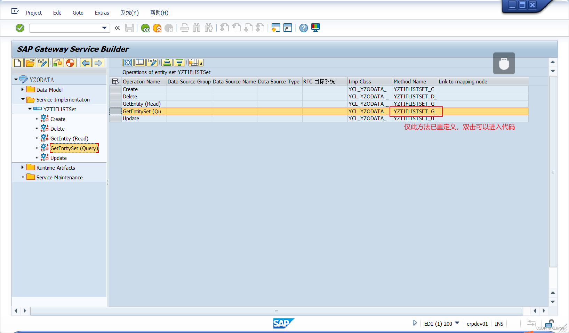
Task: Open the 系统(Y) menu
Action: (x=130, y=13)
